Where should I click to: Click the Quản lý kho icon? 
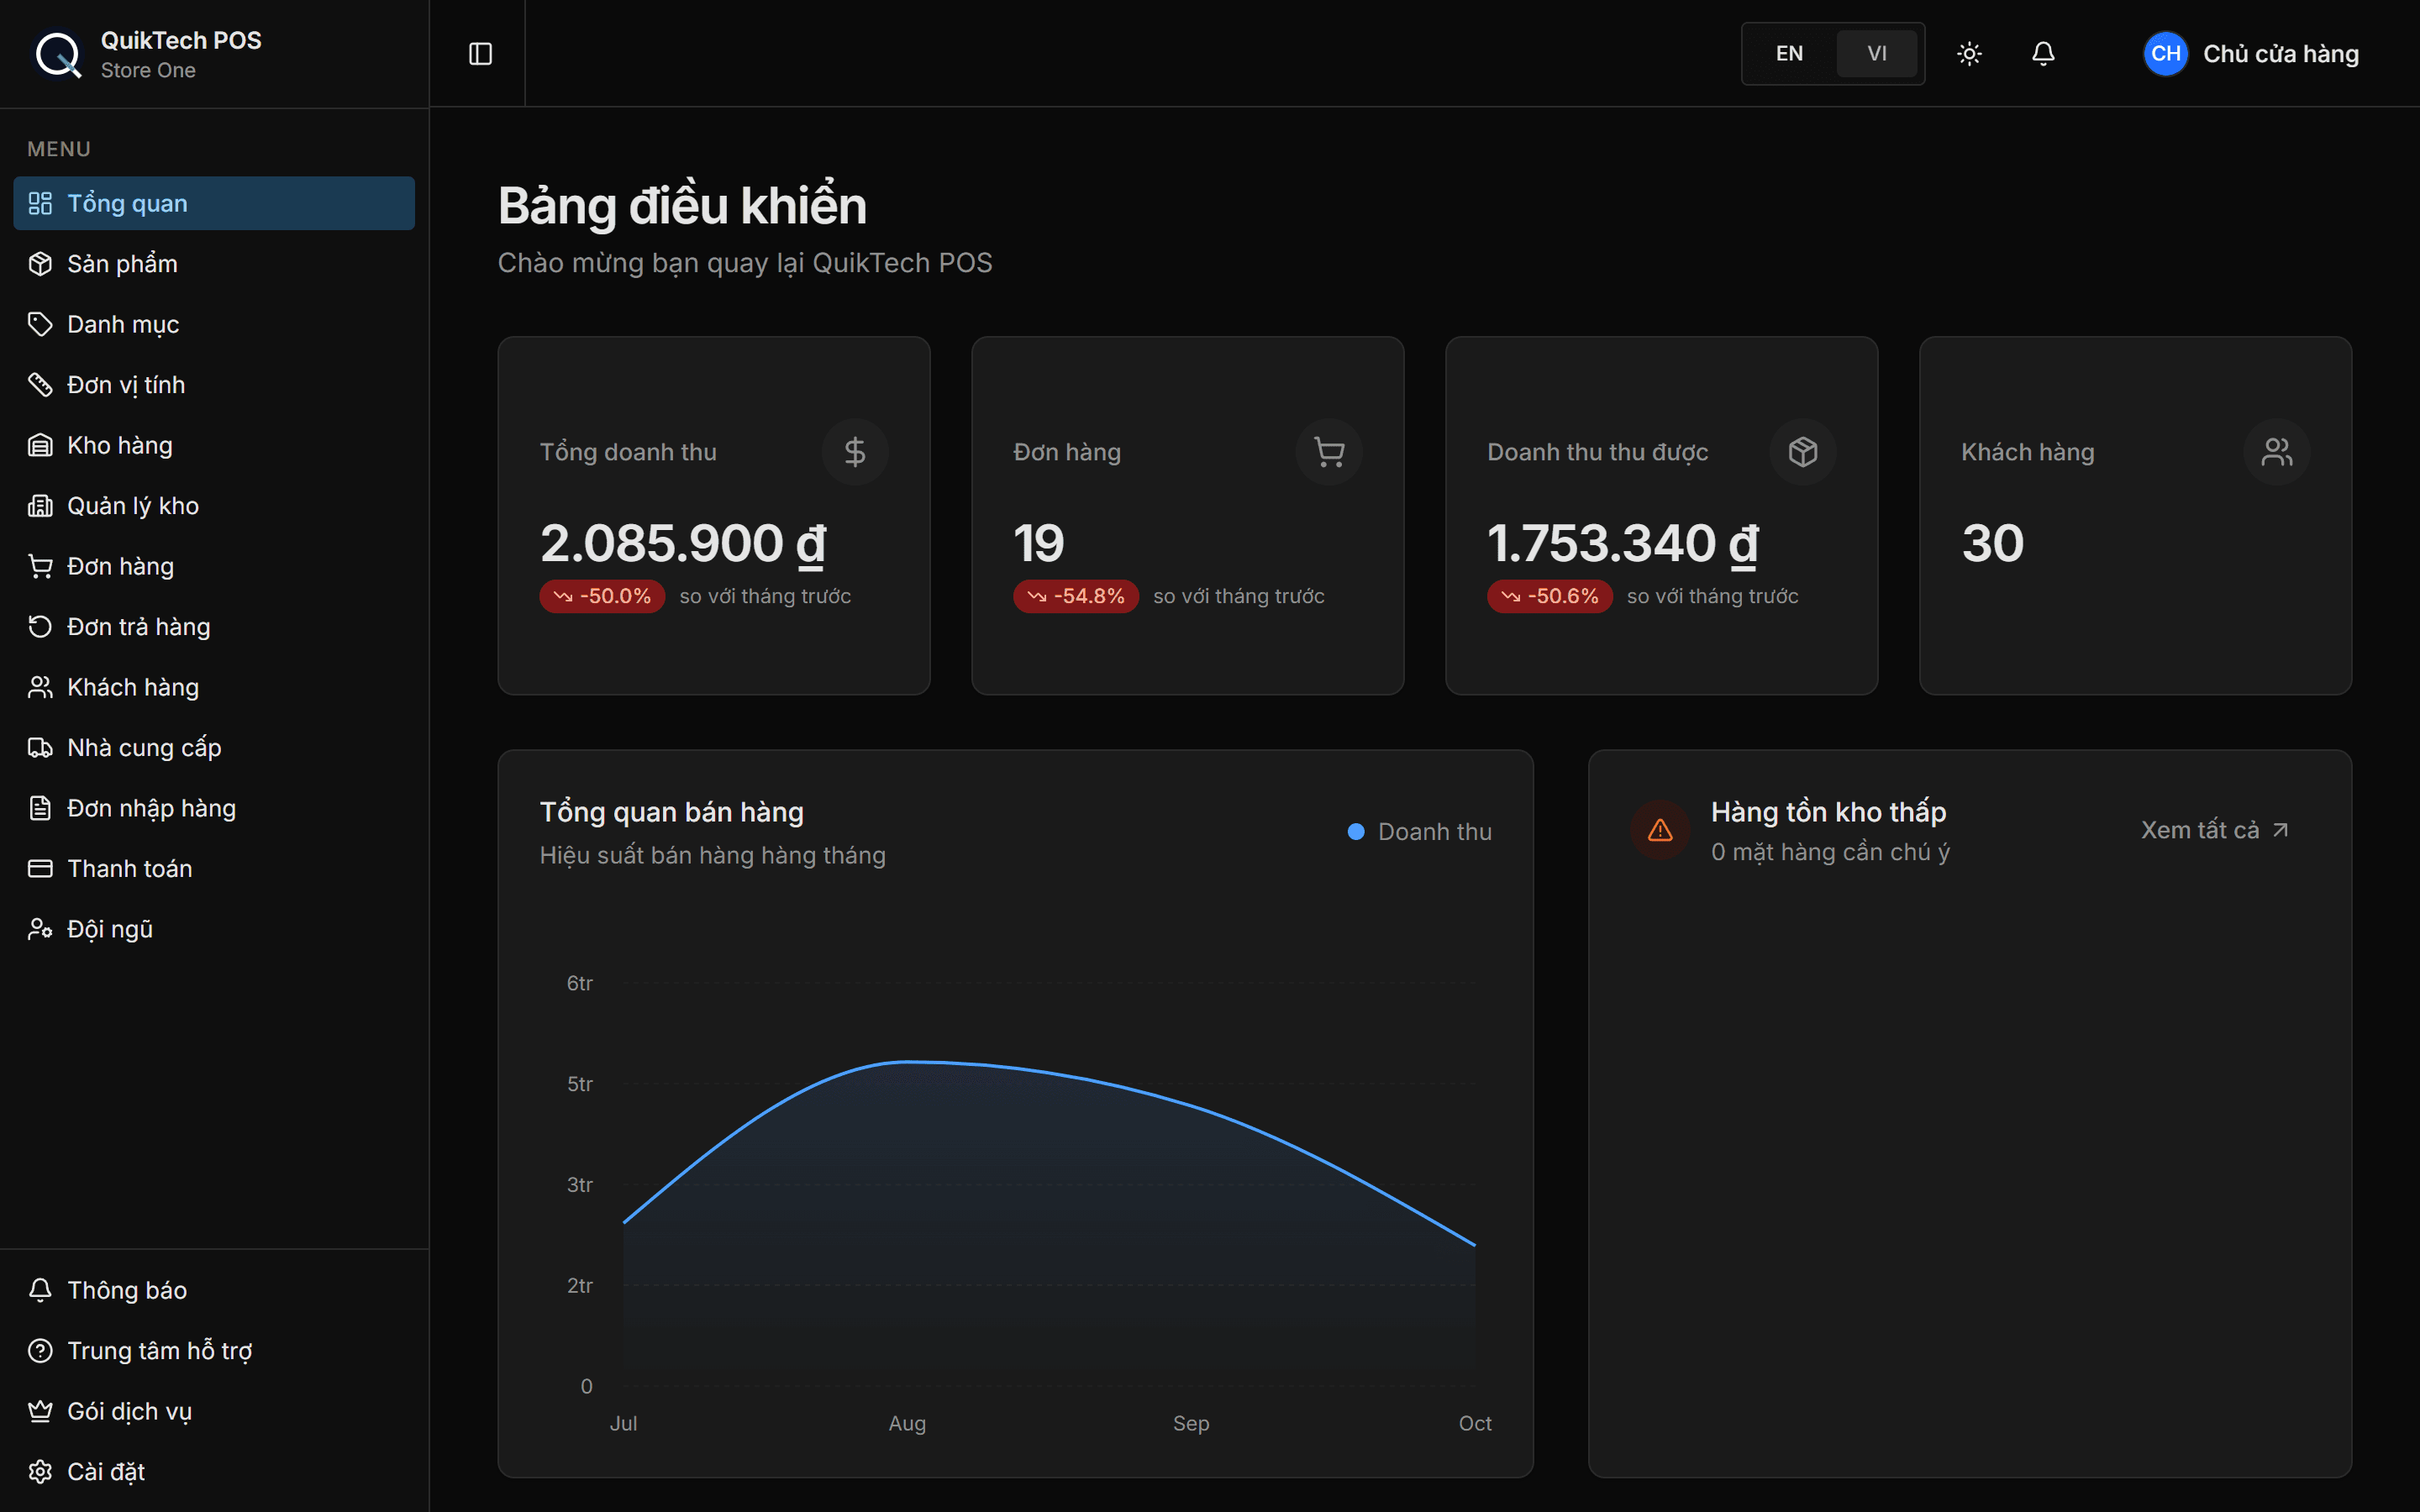point(40,506)
